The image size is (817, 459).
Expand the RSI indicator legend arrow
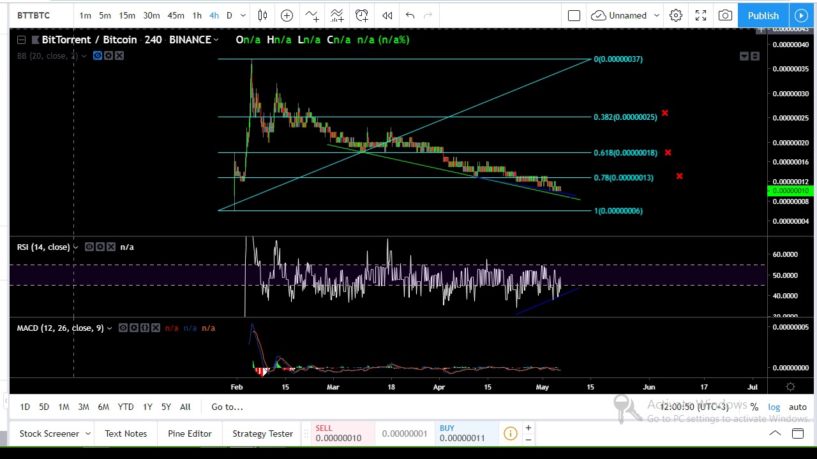75,247
